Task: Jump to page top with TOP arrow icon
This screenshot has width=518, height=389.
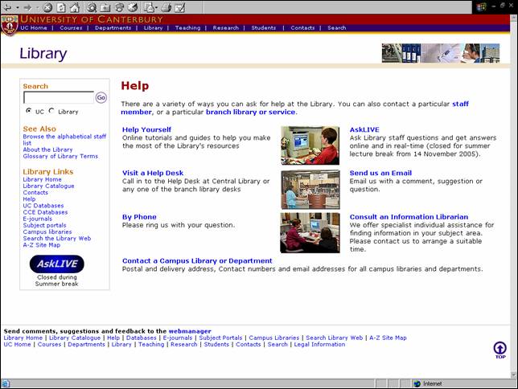Action: [499, 349]
